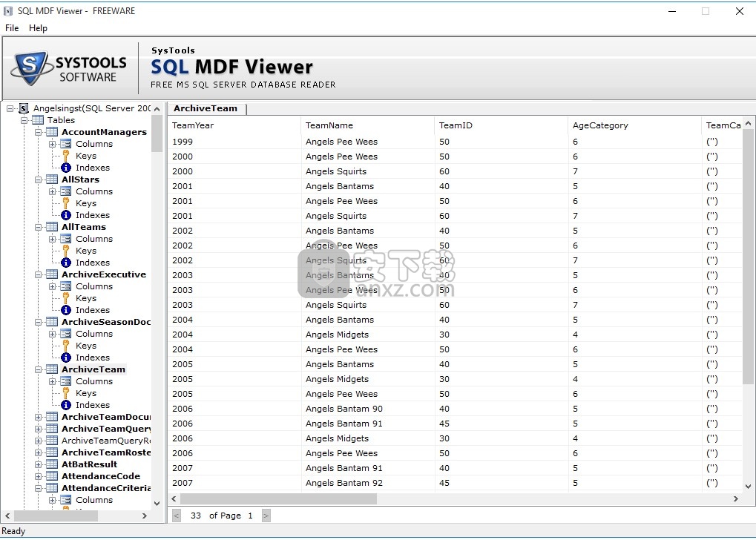The width and height of the screenshot is (756, 540).
Task: Click the SysTools Software logo
Action: tap(70, 68)
